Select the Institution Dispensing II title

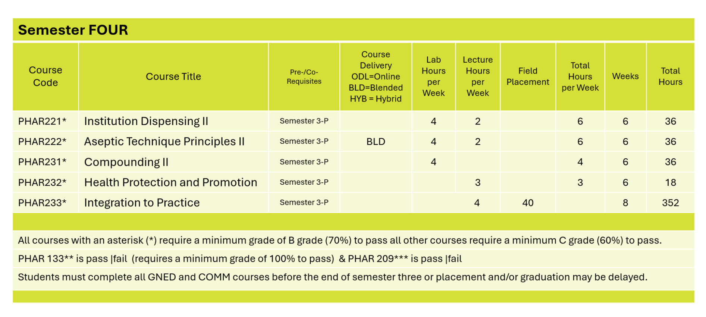(x=146, y=121)
